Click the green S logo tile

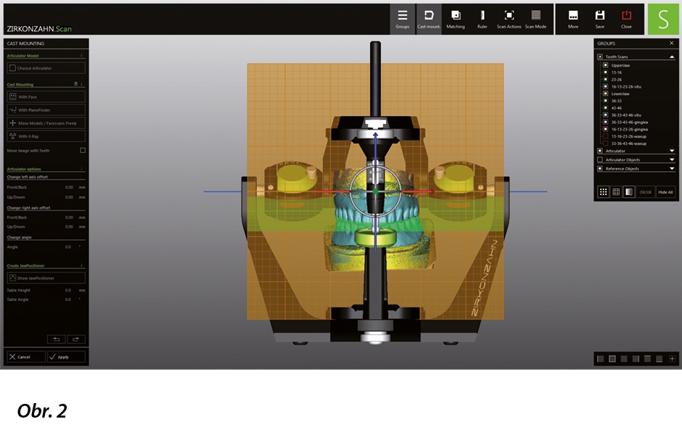pos(663,19)
